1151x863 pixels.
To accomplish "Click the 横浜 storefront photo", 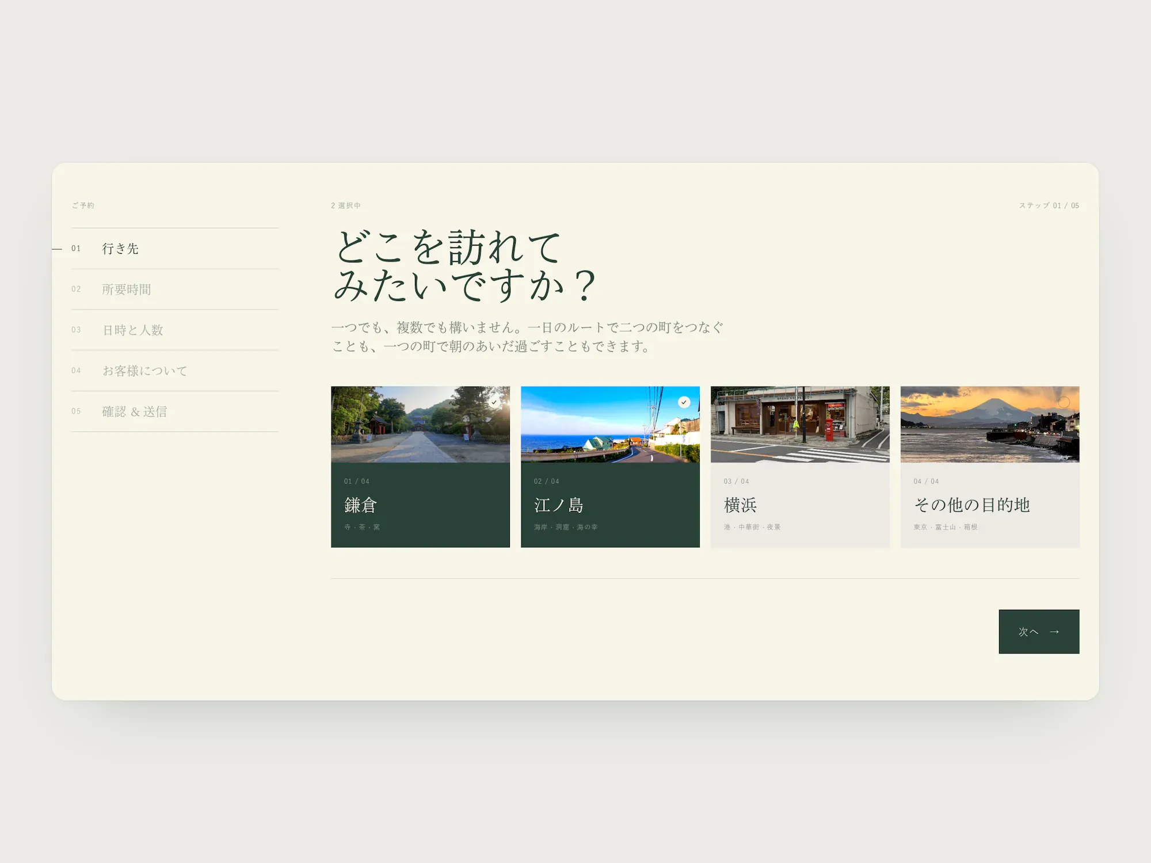I will pyautogui.click(x=800, y=424).
